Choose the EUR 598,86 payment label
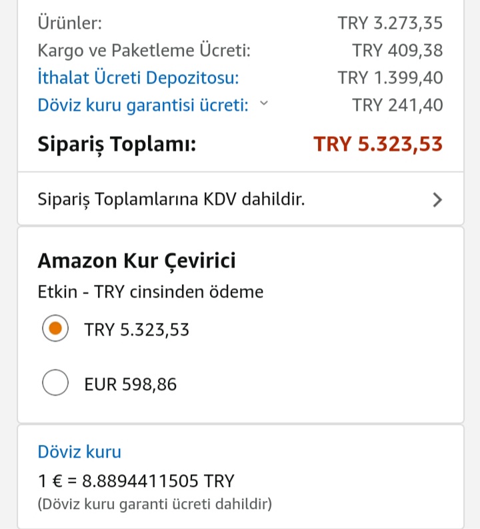Screen dimensions: 480x529 tap(131, 384)
